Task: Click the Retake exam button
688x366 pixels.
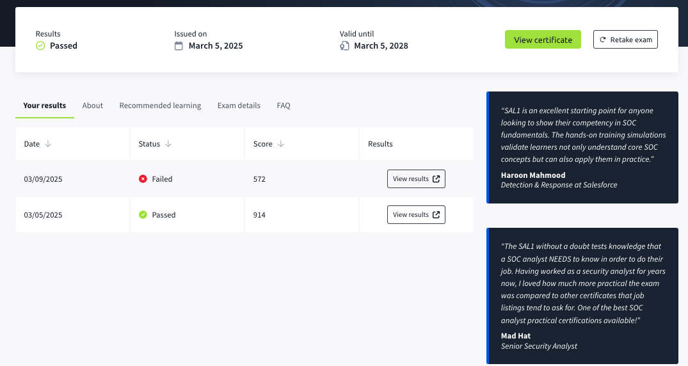Action: point(625,40)
